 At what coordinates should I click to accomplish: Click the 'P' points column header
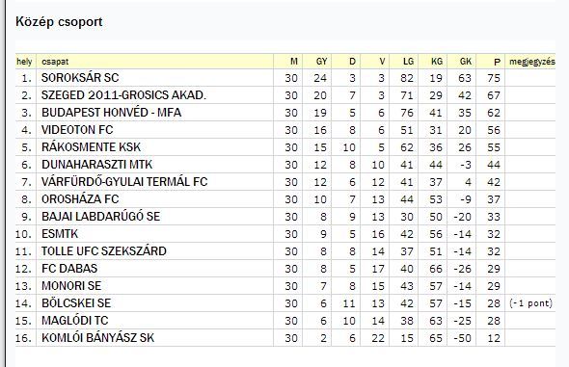pos(497,62)
